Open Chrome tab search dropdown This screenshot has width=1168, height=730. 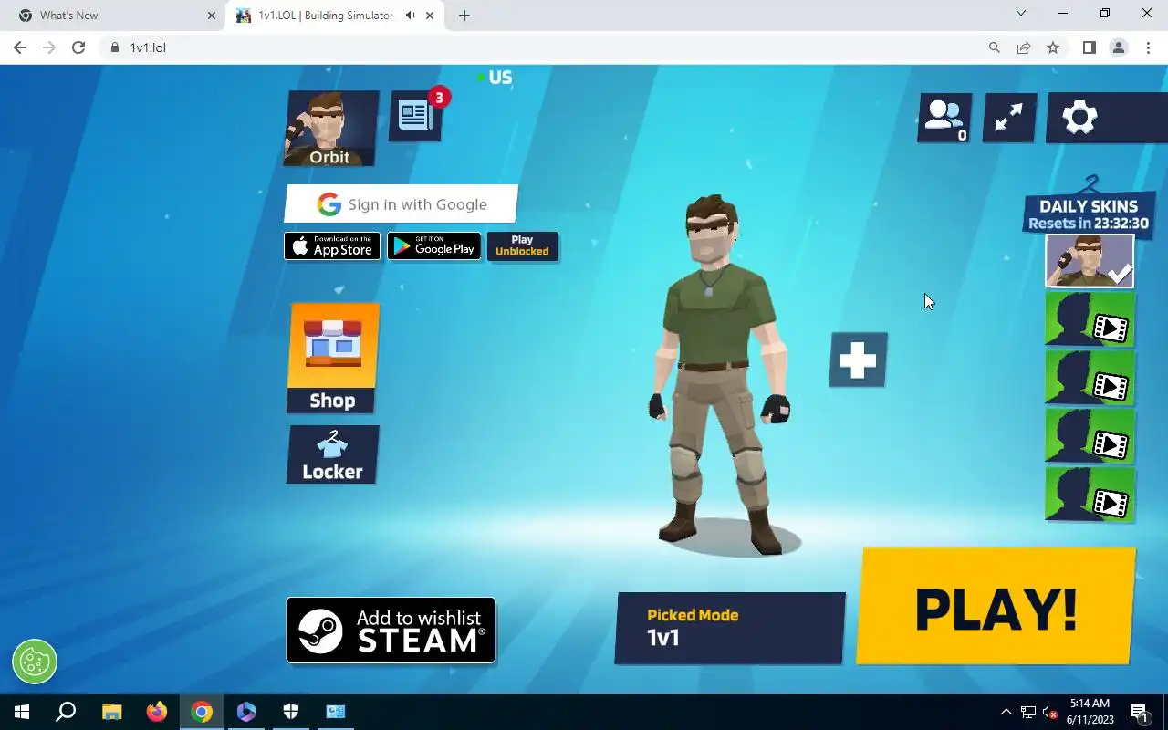click(x=1021, y=14)
